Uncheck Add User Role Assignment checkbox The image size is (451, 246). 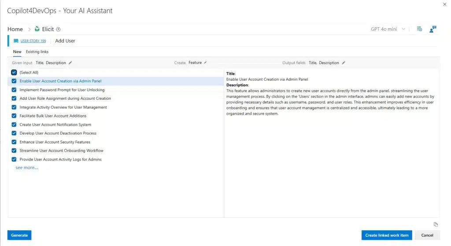pyautogui.click(x=14, y=98)
